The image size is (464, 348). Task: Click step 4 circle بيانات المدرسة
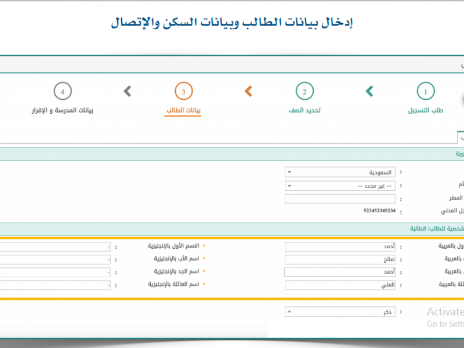(63, 91)
